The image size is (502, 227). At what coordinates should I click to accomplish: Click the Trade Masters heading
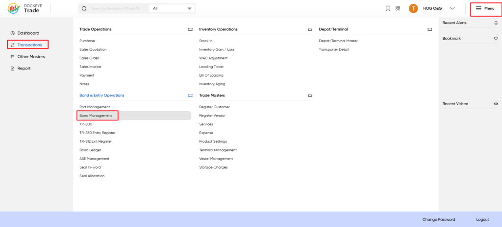212,95
